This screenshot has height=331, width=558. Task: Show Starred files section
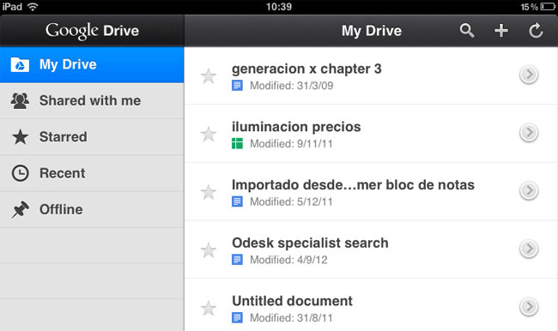pyautogui.click(x=92, y=137)
